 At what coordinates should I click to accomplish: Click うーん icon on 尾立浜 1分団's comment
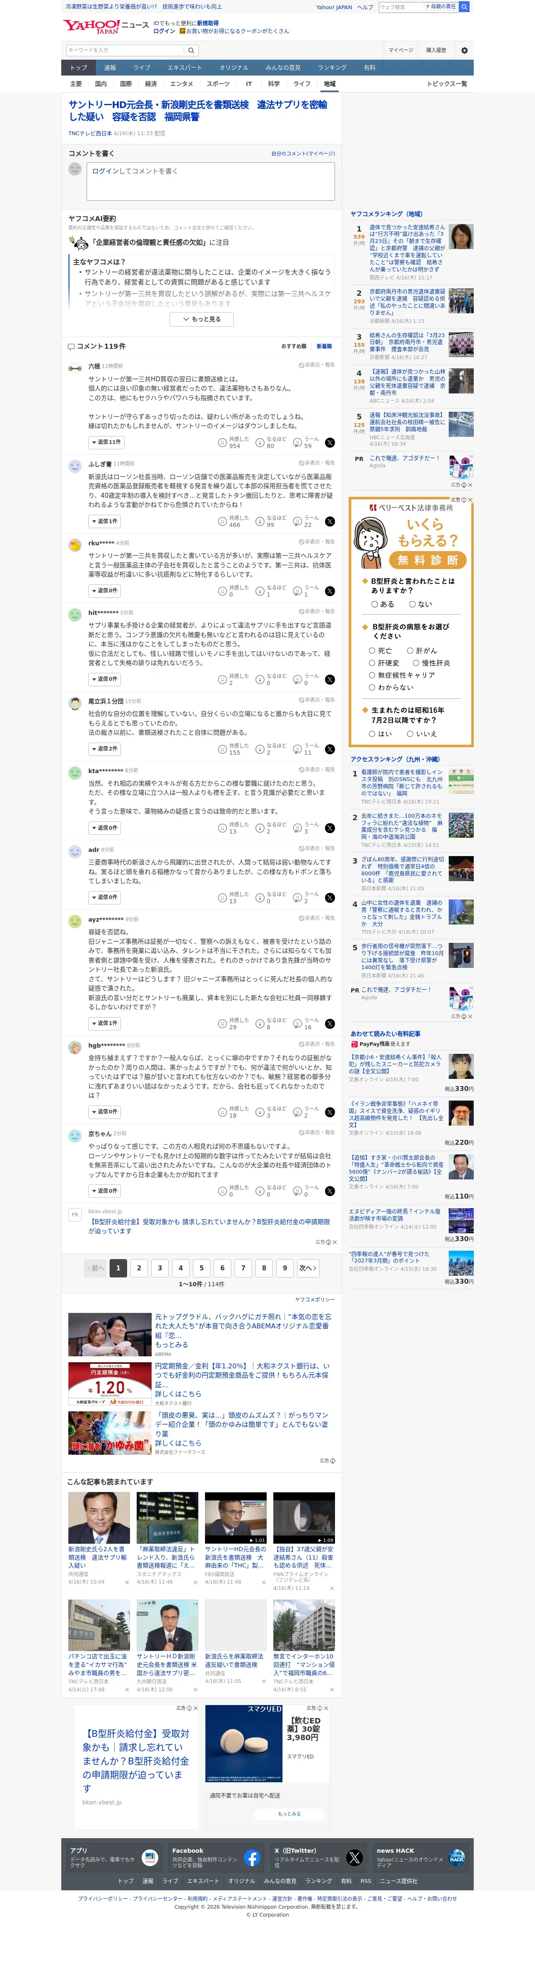coord(298,749)
